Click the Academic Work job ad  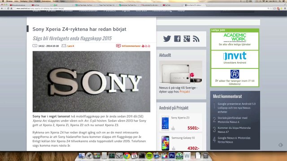point(235,41)
